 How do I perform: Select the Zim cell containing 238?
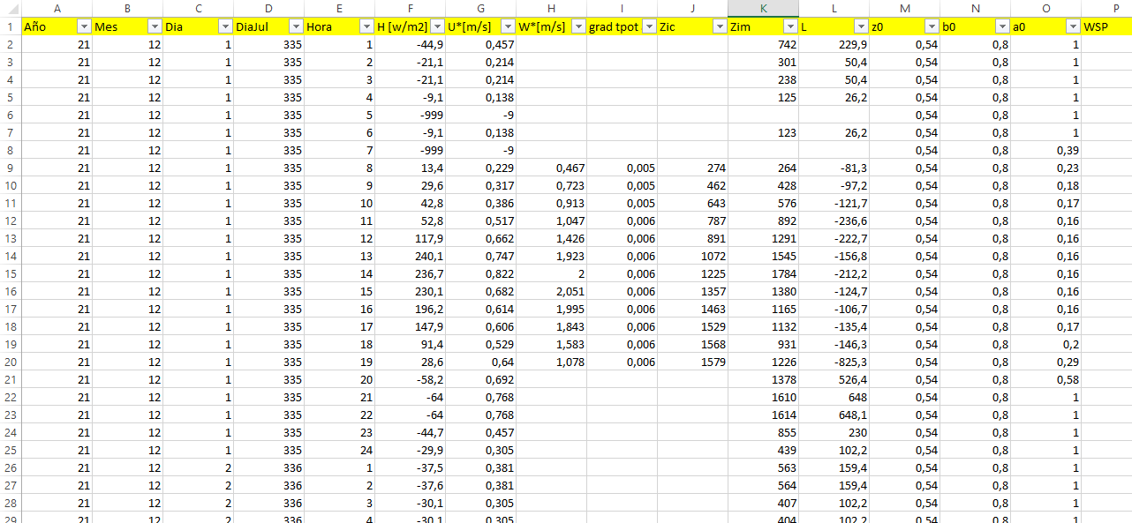[x=763, y=79]
